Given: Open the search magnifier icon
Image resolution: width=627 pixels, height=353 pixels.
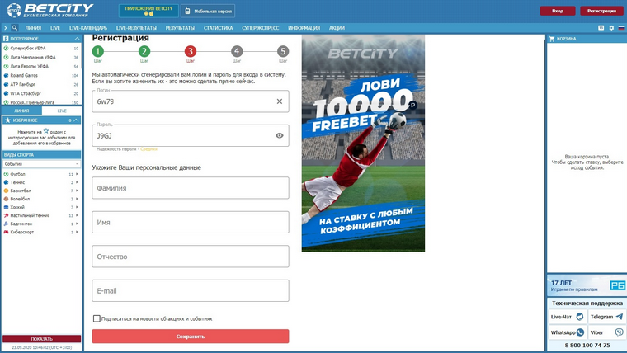Looking at the screenshot, I should [x=14, y=28].
